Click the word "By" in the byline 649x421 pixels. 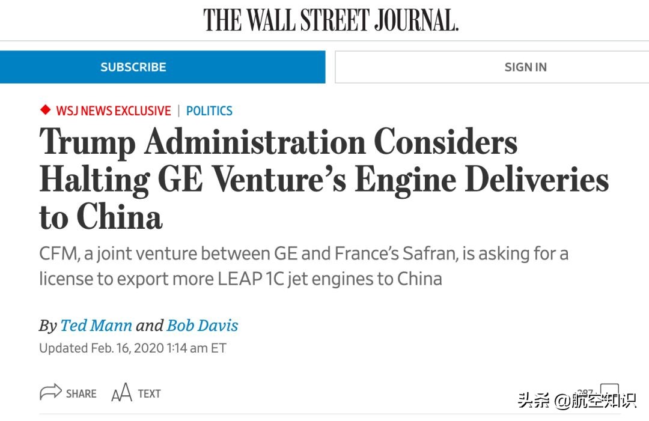click(47, 326)
